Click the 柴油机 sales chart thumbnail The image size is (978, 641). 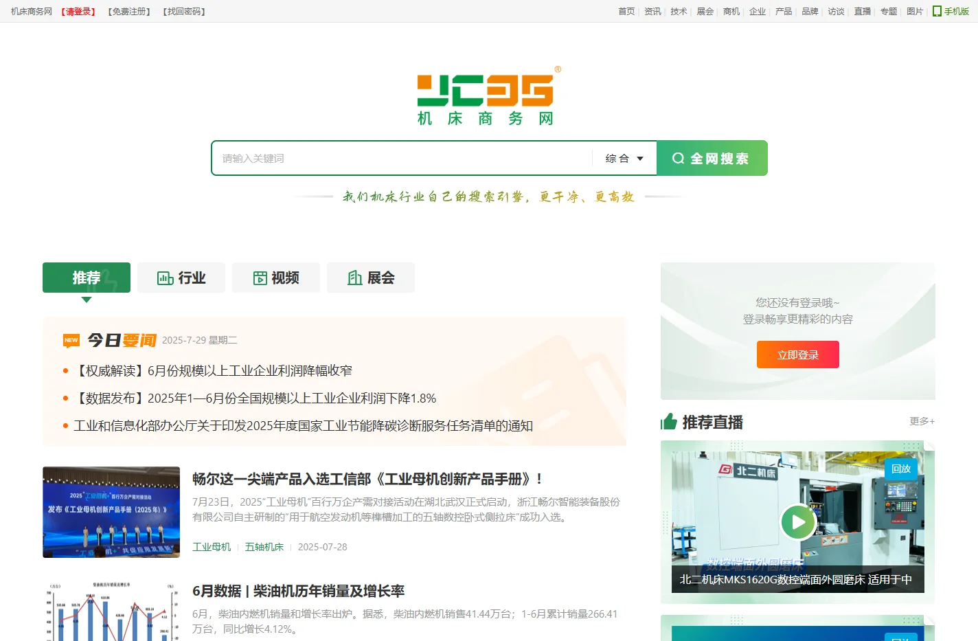click(111, 610)
